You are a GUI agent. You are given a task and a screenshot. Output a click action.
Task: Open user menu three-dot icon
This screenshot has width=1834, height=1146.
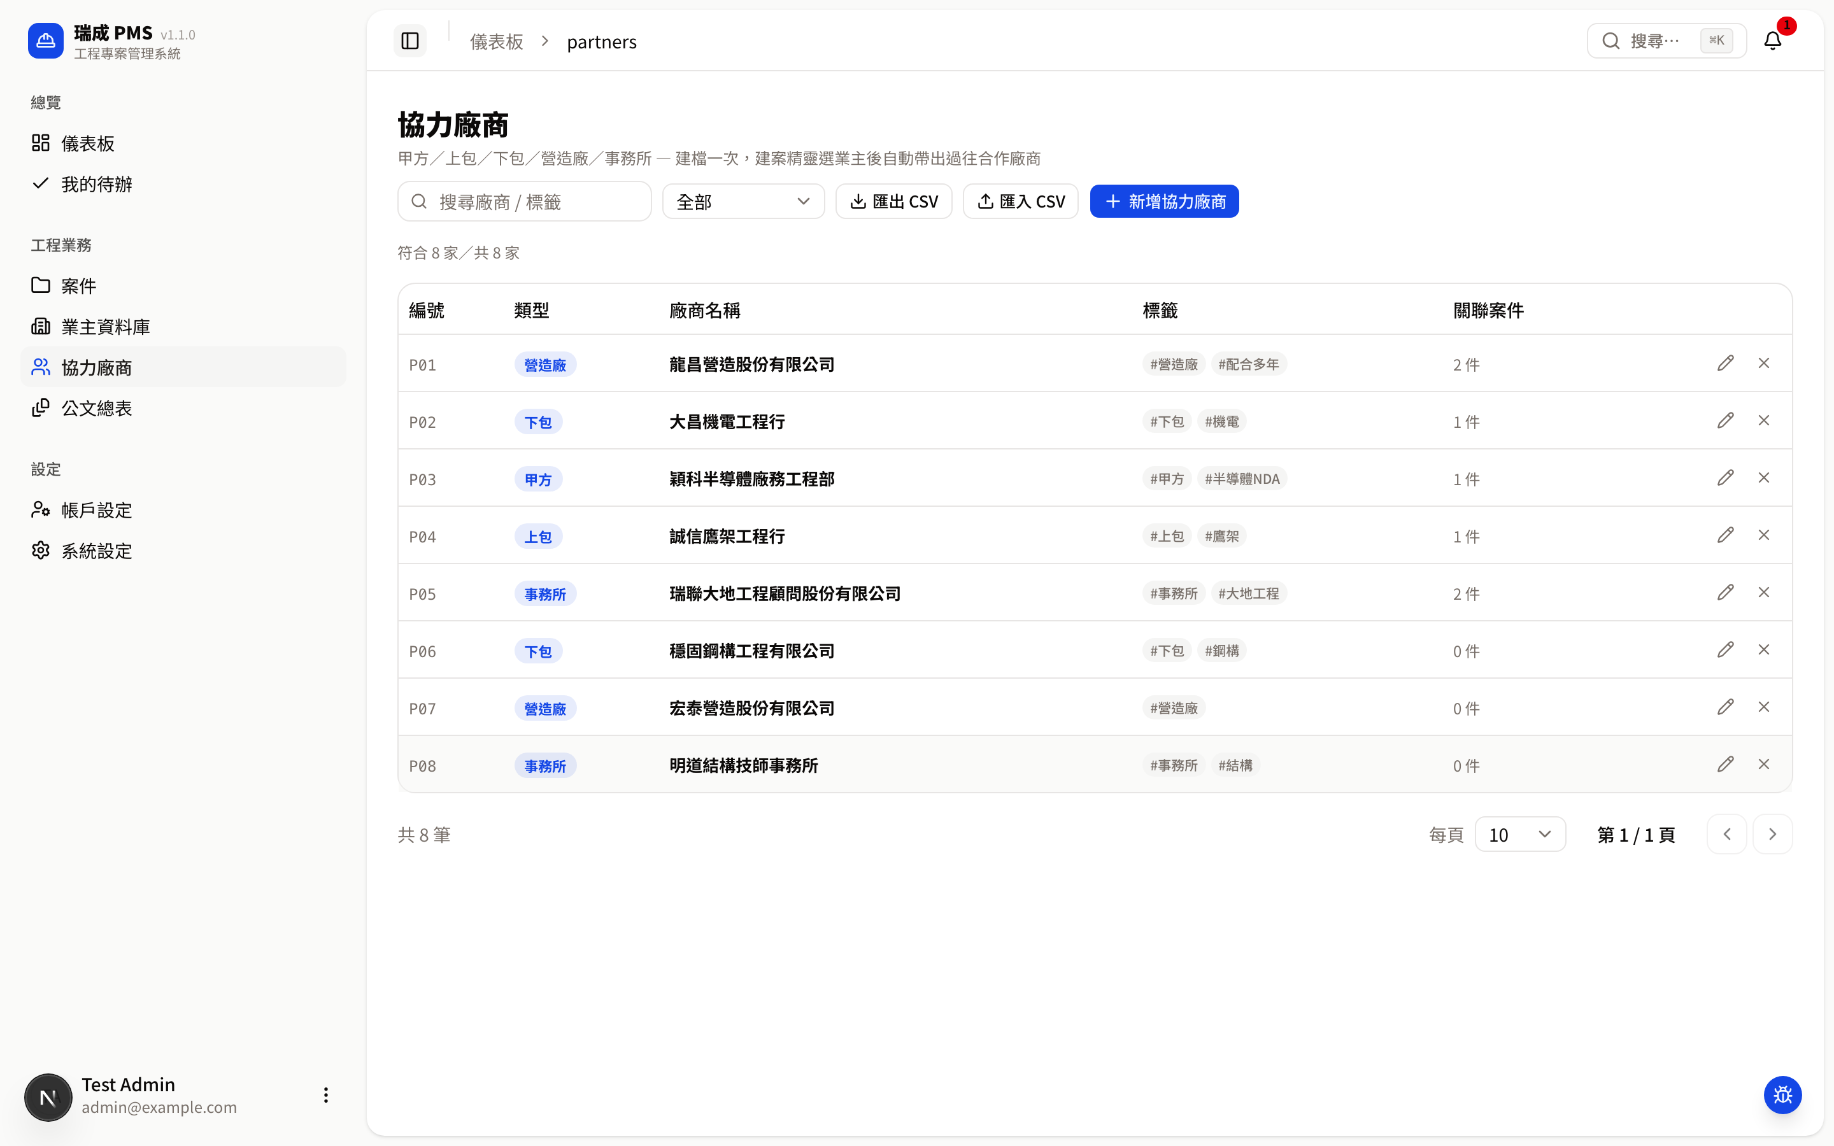[x=326, y=1095]
